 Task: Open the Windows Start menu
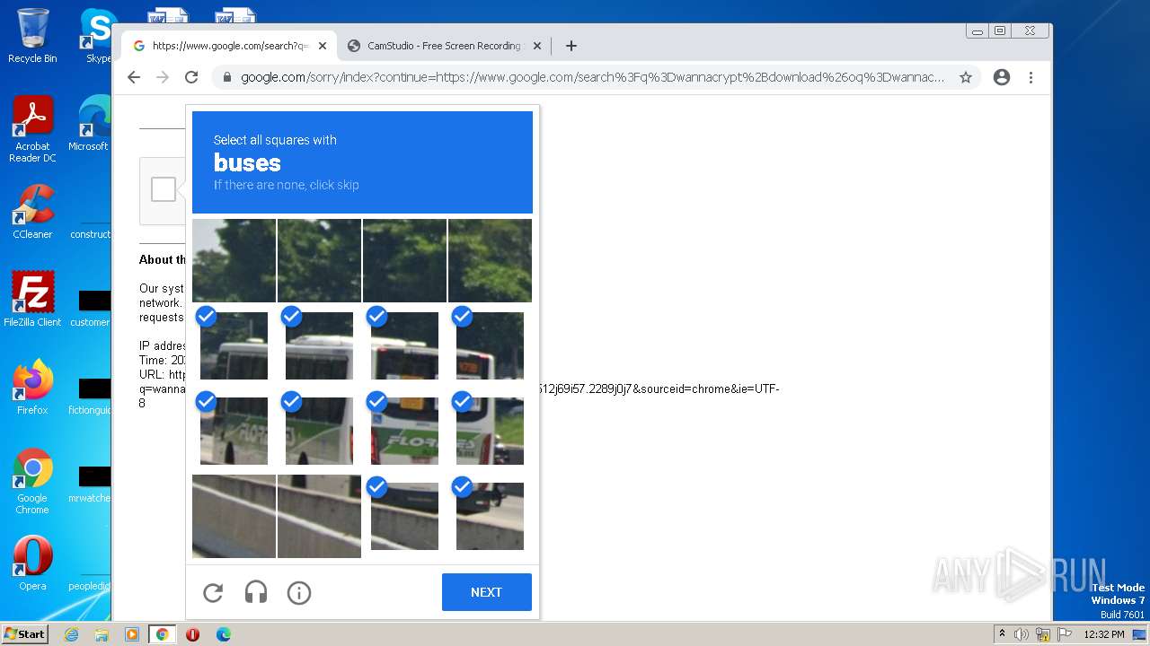tap(24, 634)
